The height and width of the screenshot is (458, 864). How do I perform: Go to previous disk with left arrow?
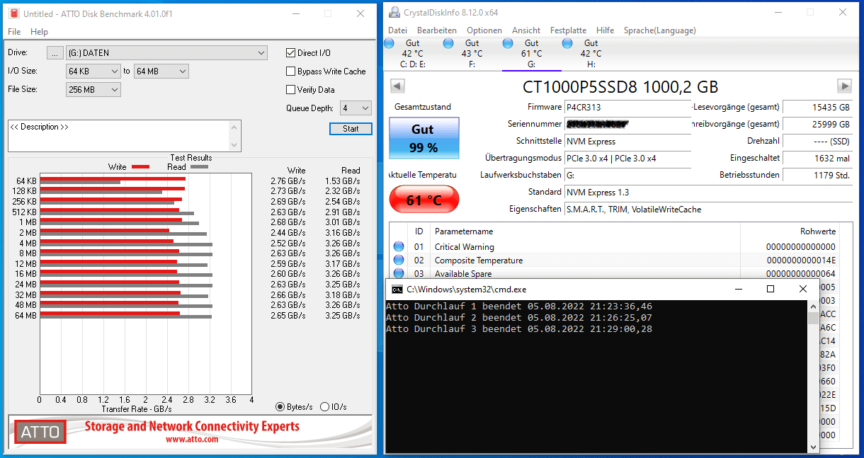(397, 86)
